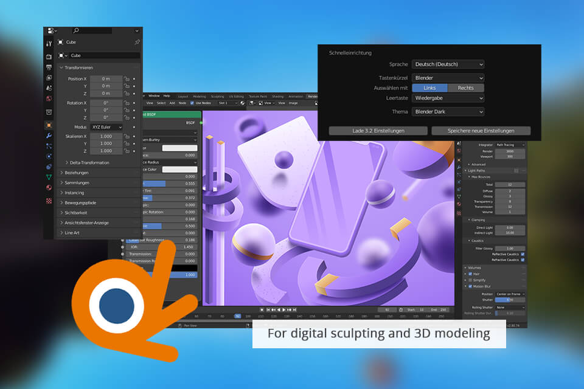Select Links for Auswählen mit
The image size is (584, 389).
[x=429, y=88]
